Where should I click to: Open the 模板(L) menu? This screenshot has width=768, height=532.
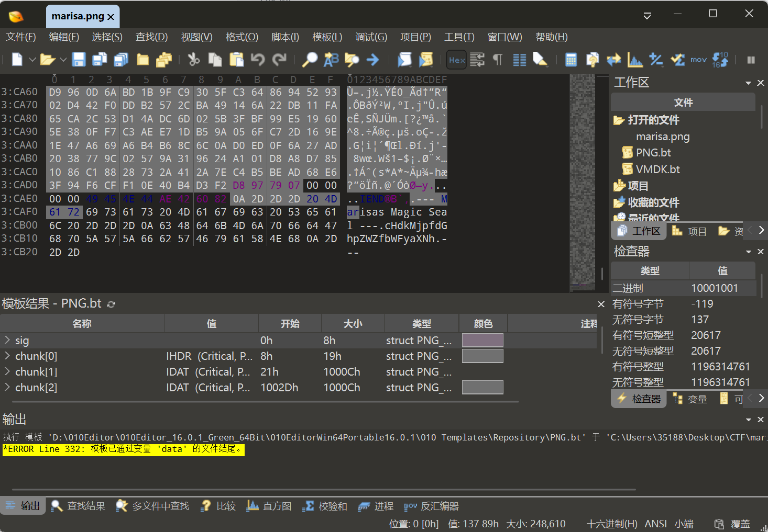click(327, 37)
